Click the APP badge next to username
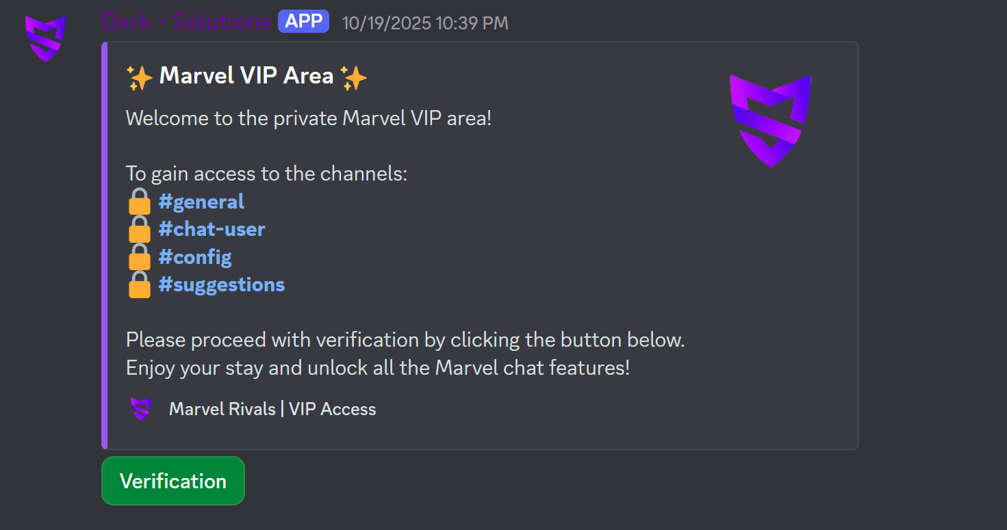The width and height of the screenshot is (1007, 530). coord(303,22)
